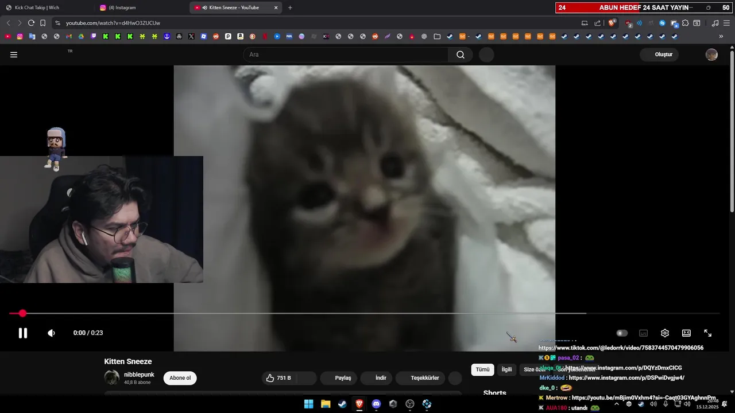Click the share page icon in address bar

point(598,23)
